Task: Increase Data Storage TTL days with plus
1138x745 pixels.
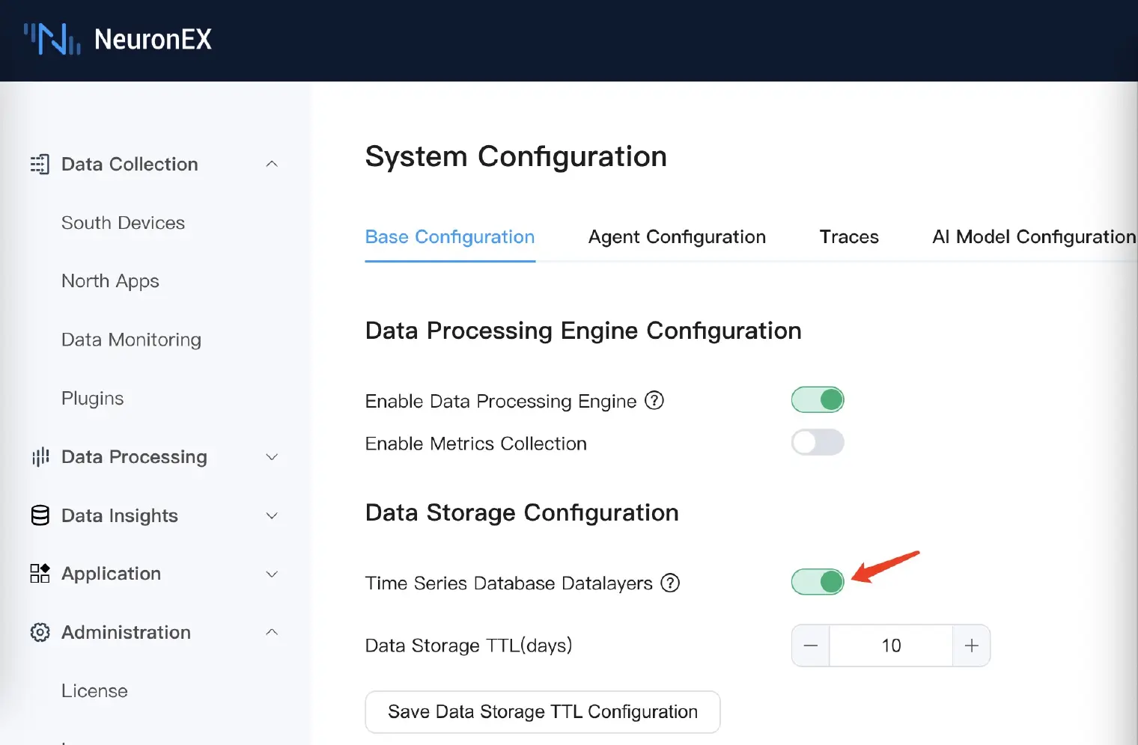Action: pyautogui.click(x=972, y=646)
